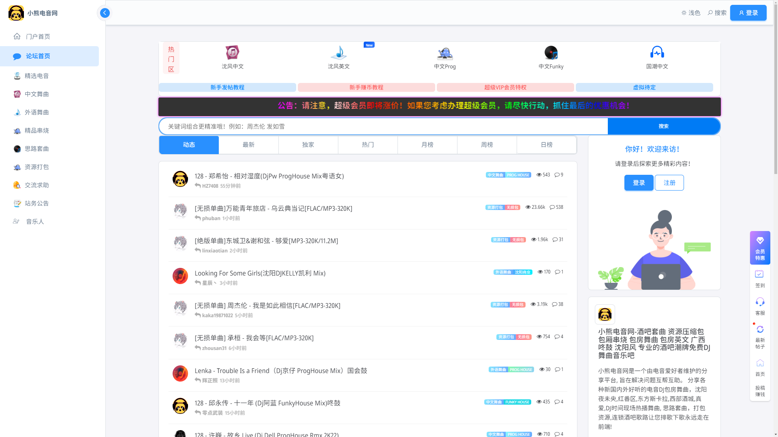Click the 会员特惠 diamond icon
Image resolution: width=778 pixels, height=437 pixels.
[760, 241]
